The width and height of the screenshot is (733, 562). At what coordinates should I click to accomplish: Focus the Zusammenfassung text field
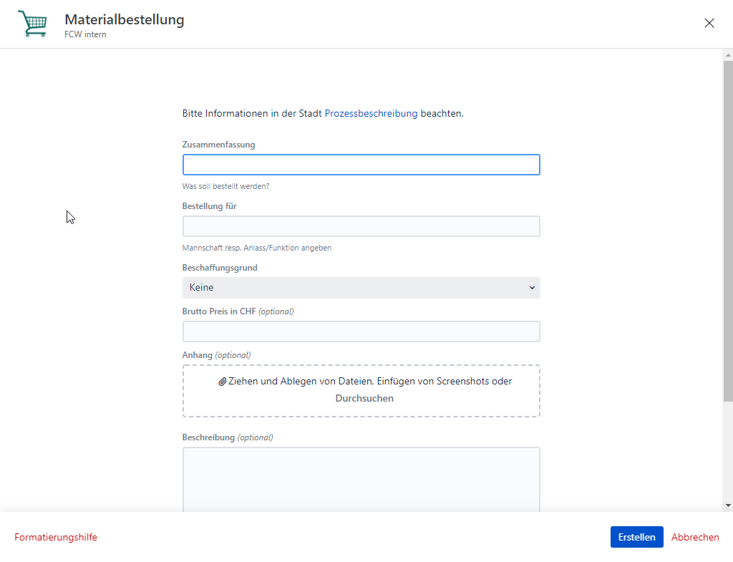pyautogui.click(x=361, y=165)
